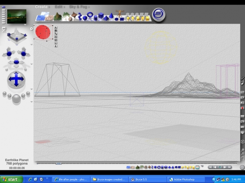The image size is (245, 183).
Task: Select the active blue memory dot
Action: 3,7
